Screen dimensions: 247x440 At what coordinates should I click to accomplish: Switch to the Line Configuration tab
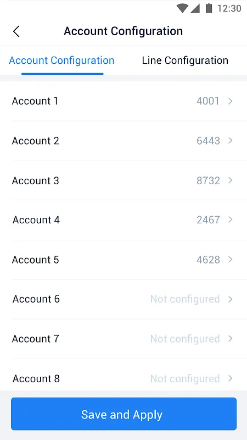pos(185,61)
